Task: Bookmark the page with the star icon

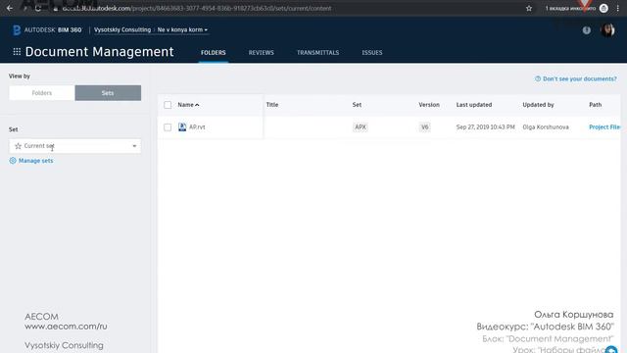Action: (x=529, y=8)
